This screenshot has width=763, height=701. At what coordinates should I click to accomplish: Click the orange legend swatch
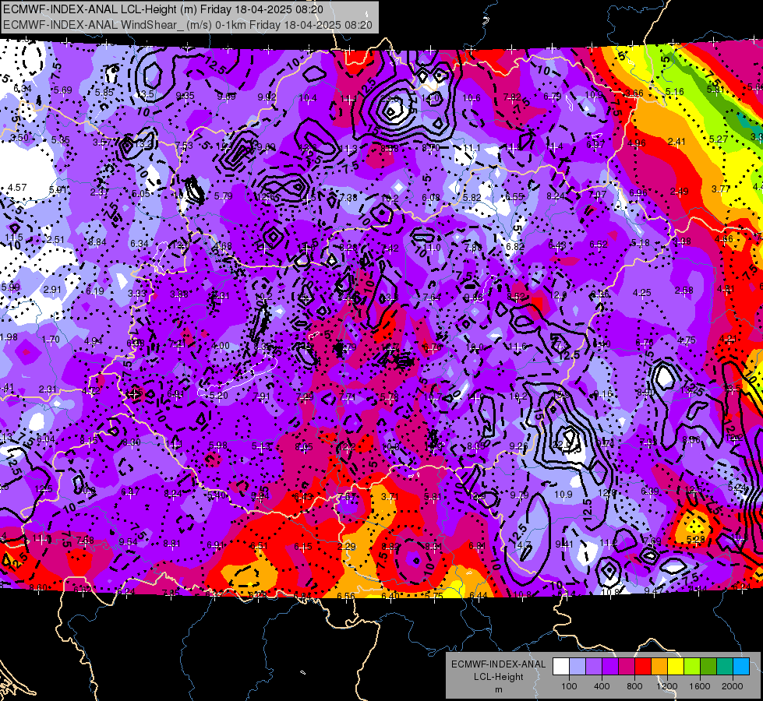click(x=659, y=667)
